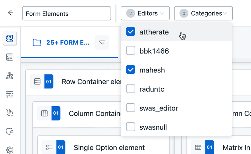This screenshot has height=154, width=251.
Task: Click the Single Option element icon
Action: [x=49, y=147]
